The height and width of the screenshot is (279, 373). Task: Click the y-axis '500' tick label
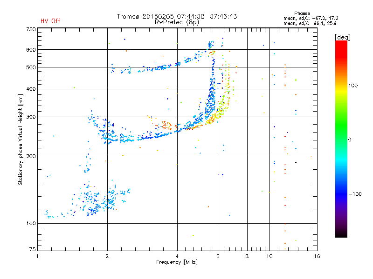[x=31, y=67]
